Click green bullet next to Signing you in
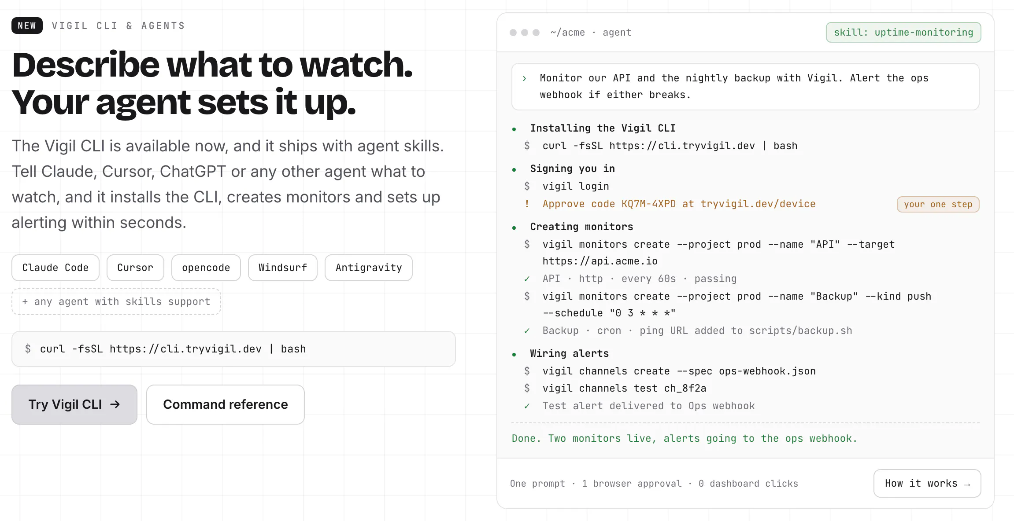Viewport: 1014px width, 521px height. [x=514, y=170]
